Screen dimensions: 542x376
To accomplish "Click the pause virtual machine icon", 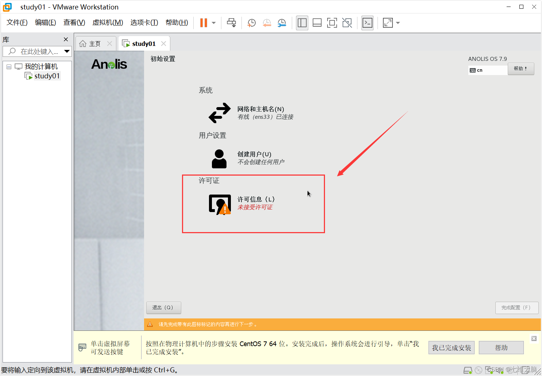I will pyautogui.click(x=204, y=23).
